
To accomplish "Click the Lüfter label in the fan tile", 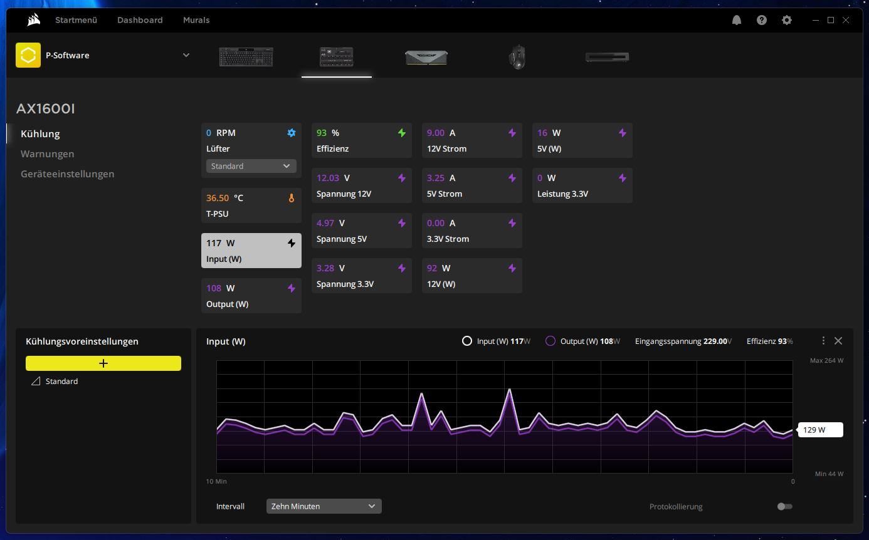I will click(x=218, y=148).
